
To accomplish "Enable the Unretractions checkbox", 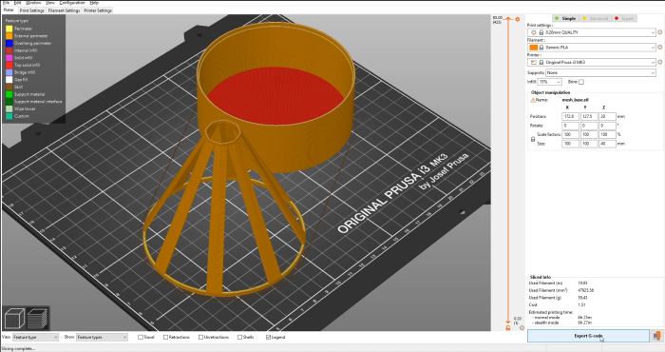I will click(x=201, y=337).
